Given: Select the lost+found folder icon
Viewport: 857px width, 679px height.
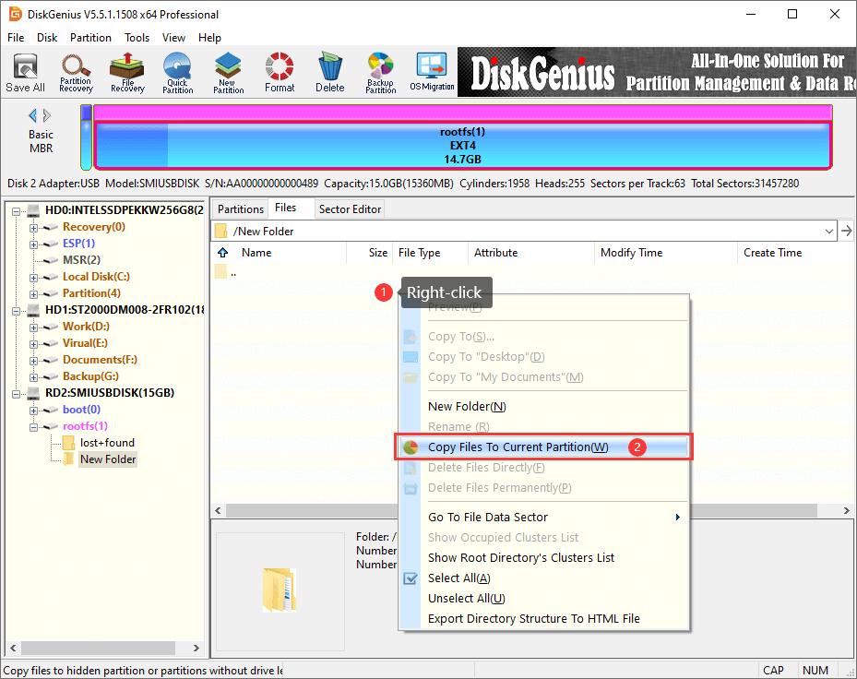Looking at the screenshot, I should [x=69, y=443].
